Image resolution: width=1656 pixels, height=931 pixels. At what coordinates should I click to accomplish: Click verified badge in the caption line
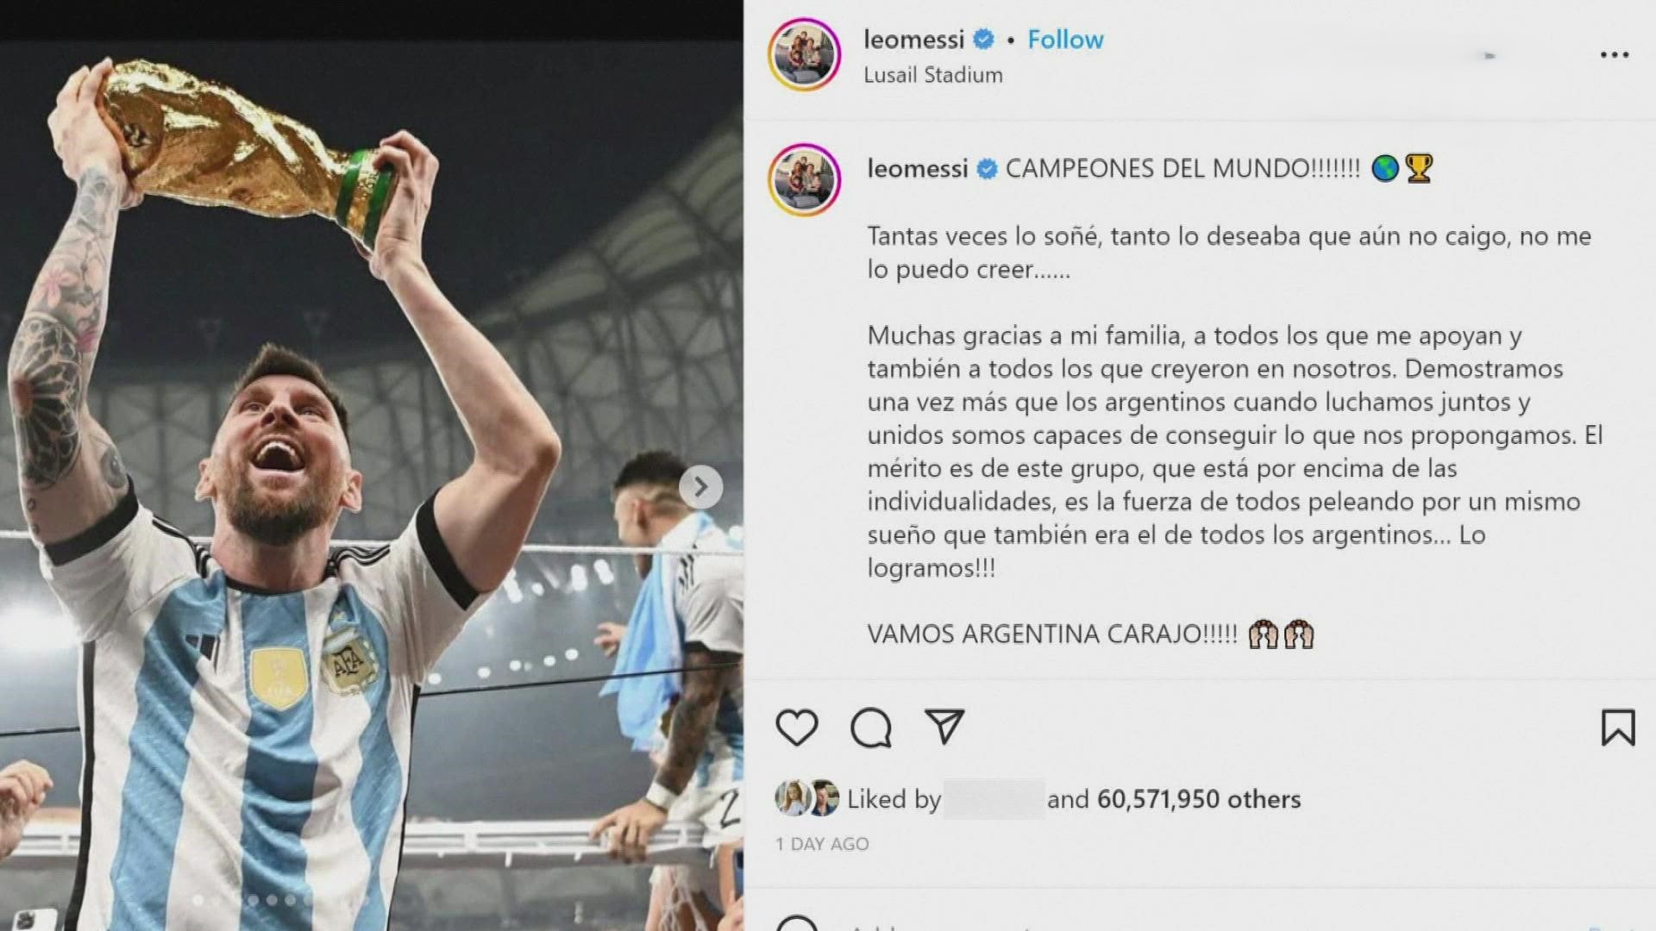tap(987, 169)
